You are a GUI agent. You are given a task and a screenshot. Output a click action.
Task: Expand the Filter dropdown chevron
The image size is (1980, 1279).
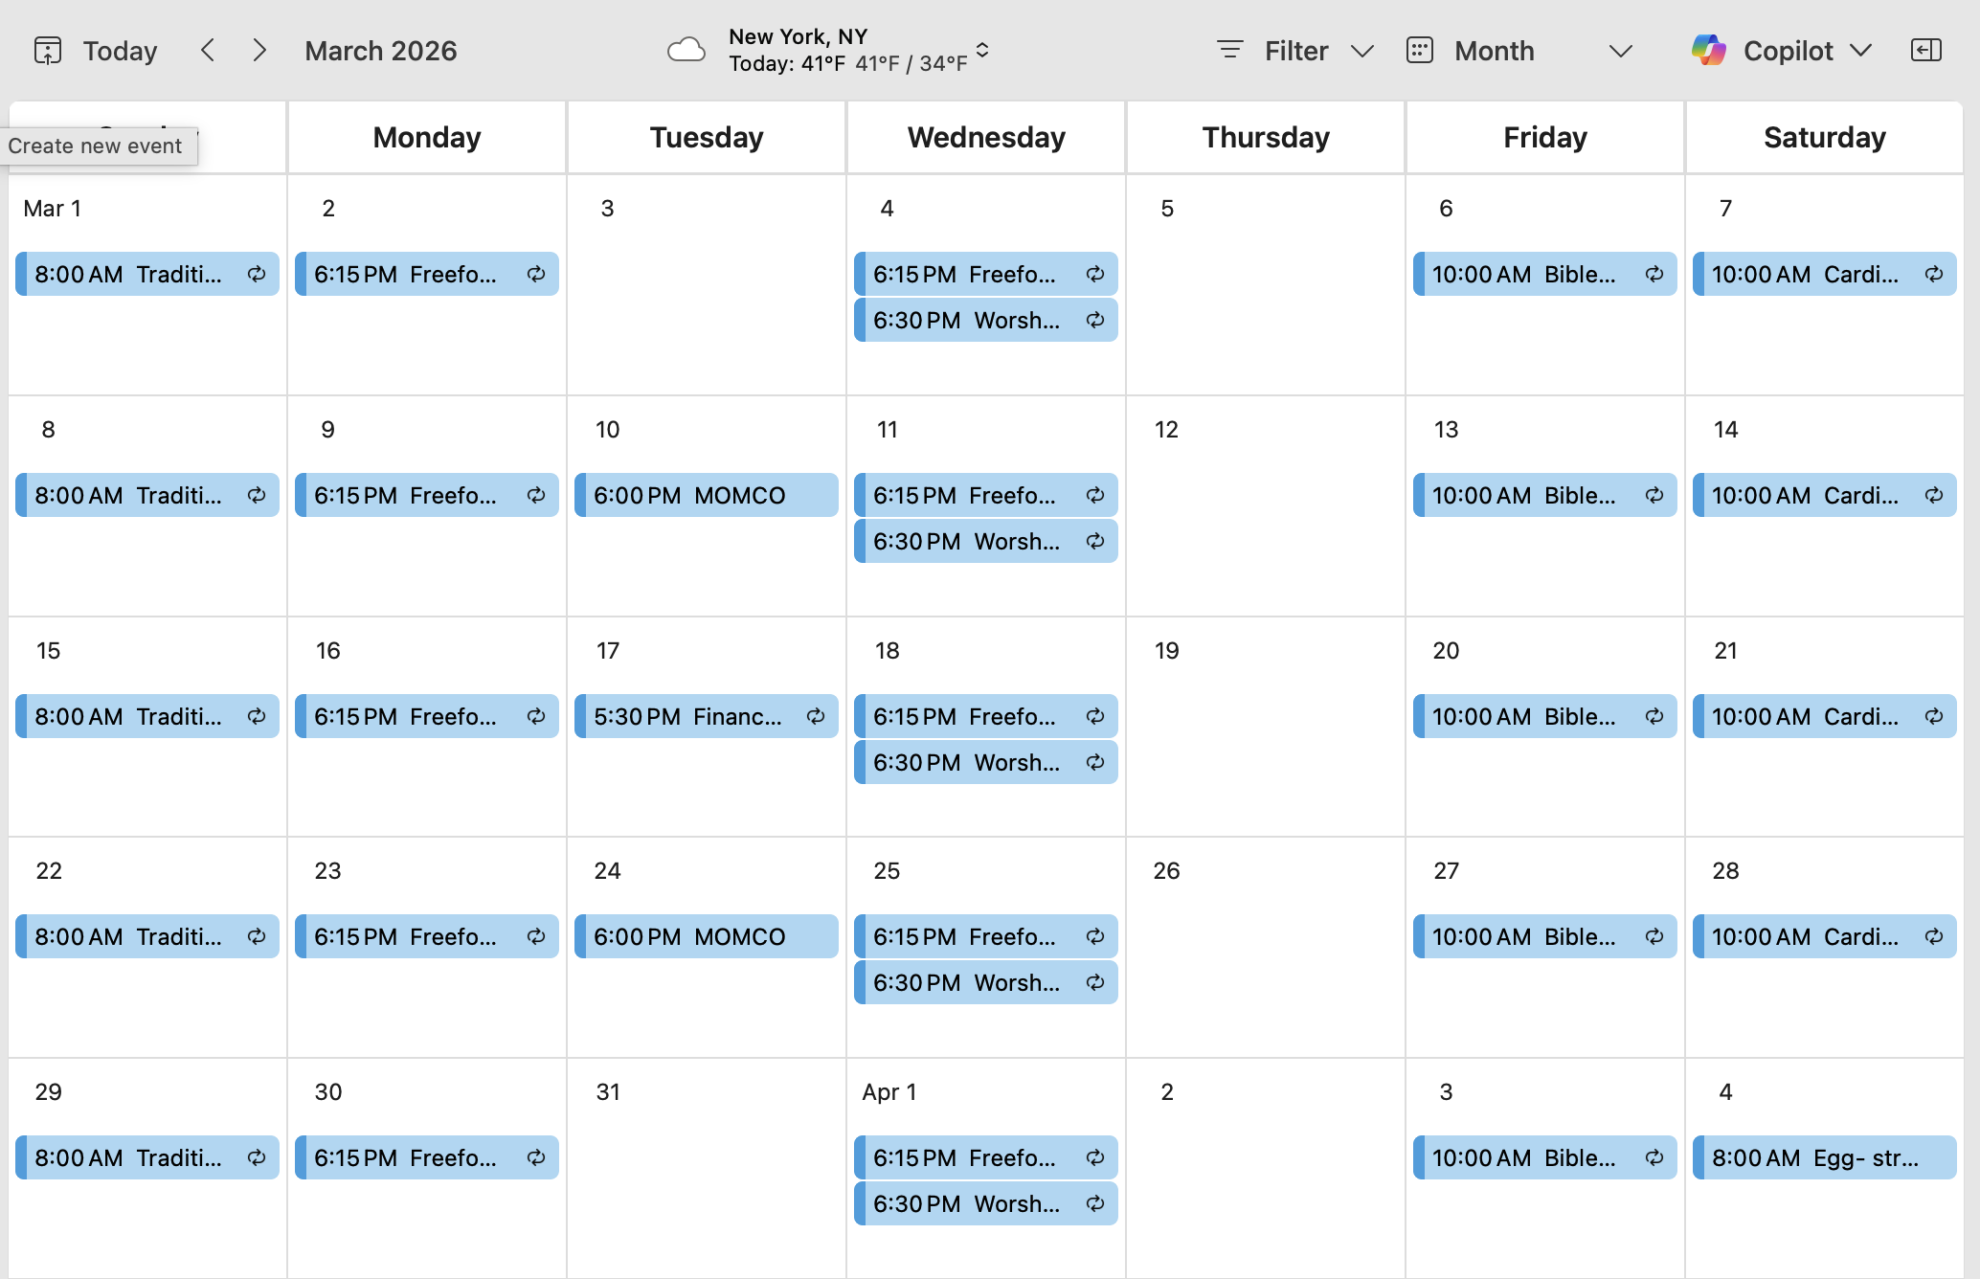click(1361, 51)
